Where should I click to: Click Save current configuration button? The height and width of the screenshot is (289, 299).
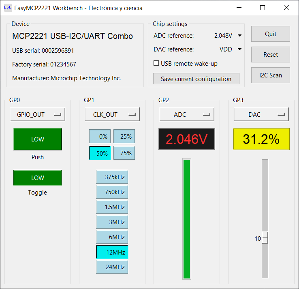[196, 79]
